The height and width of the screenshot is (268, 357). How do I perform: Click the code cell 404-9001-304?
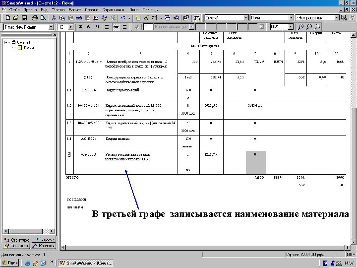point(88,106)
